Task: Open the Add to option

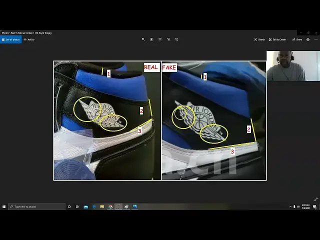Action: click(x=29, y=39)
